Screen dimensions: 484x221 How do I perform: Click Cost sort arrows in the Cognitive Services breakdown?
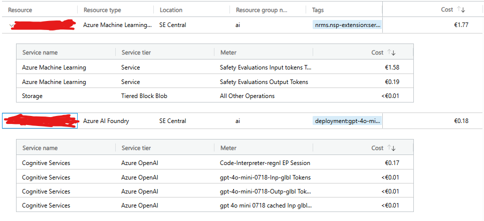pyautogui.click(x=391, y=148)
